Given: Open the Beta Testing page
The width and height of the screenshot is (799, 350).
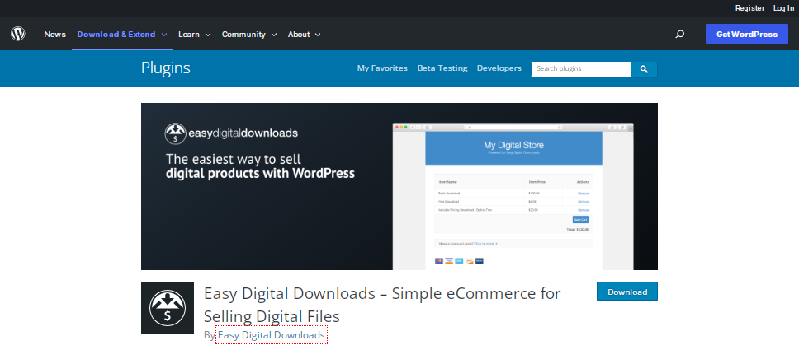Looking at the screenshot, I should click(x=442, y=68).
